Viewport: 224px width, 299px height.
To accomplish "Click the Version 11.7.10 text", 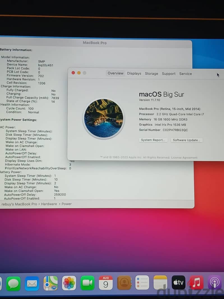I will [x=149, y=100].
